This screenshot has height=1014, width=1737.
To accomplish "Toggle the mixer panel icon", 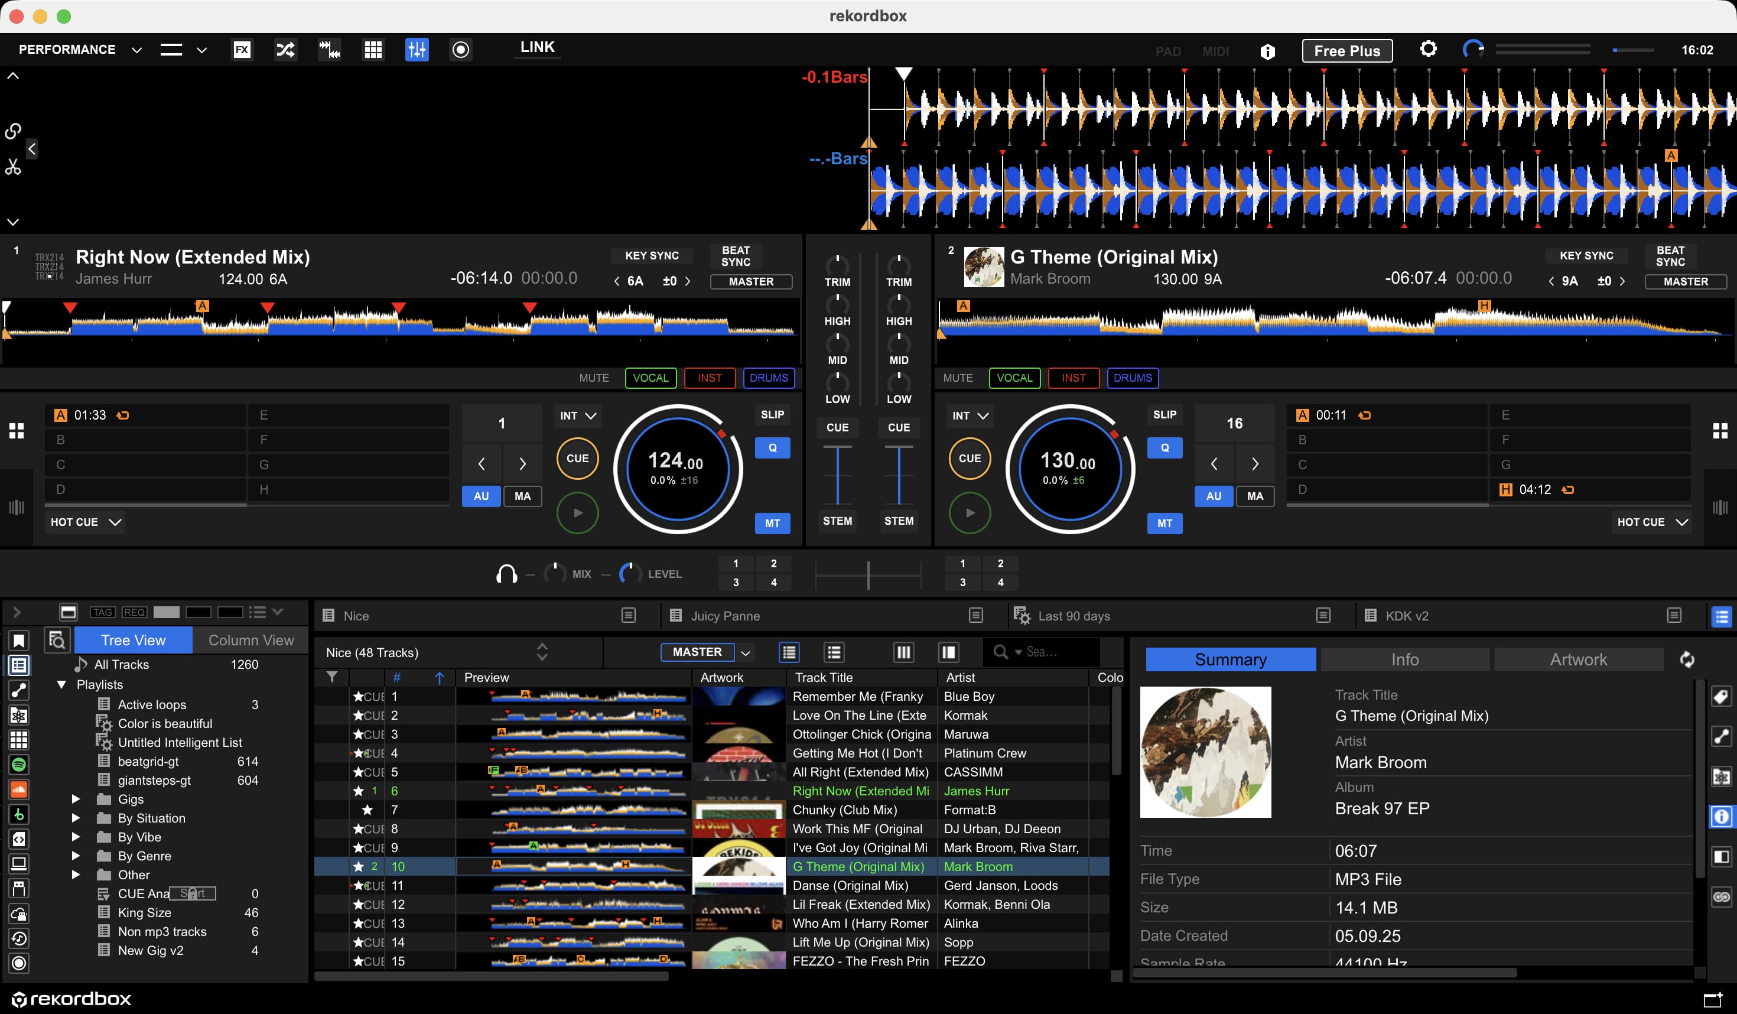I will pos(417,50).
